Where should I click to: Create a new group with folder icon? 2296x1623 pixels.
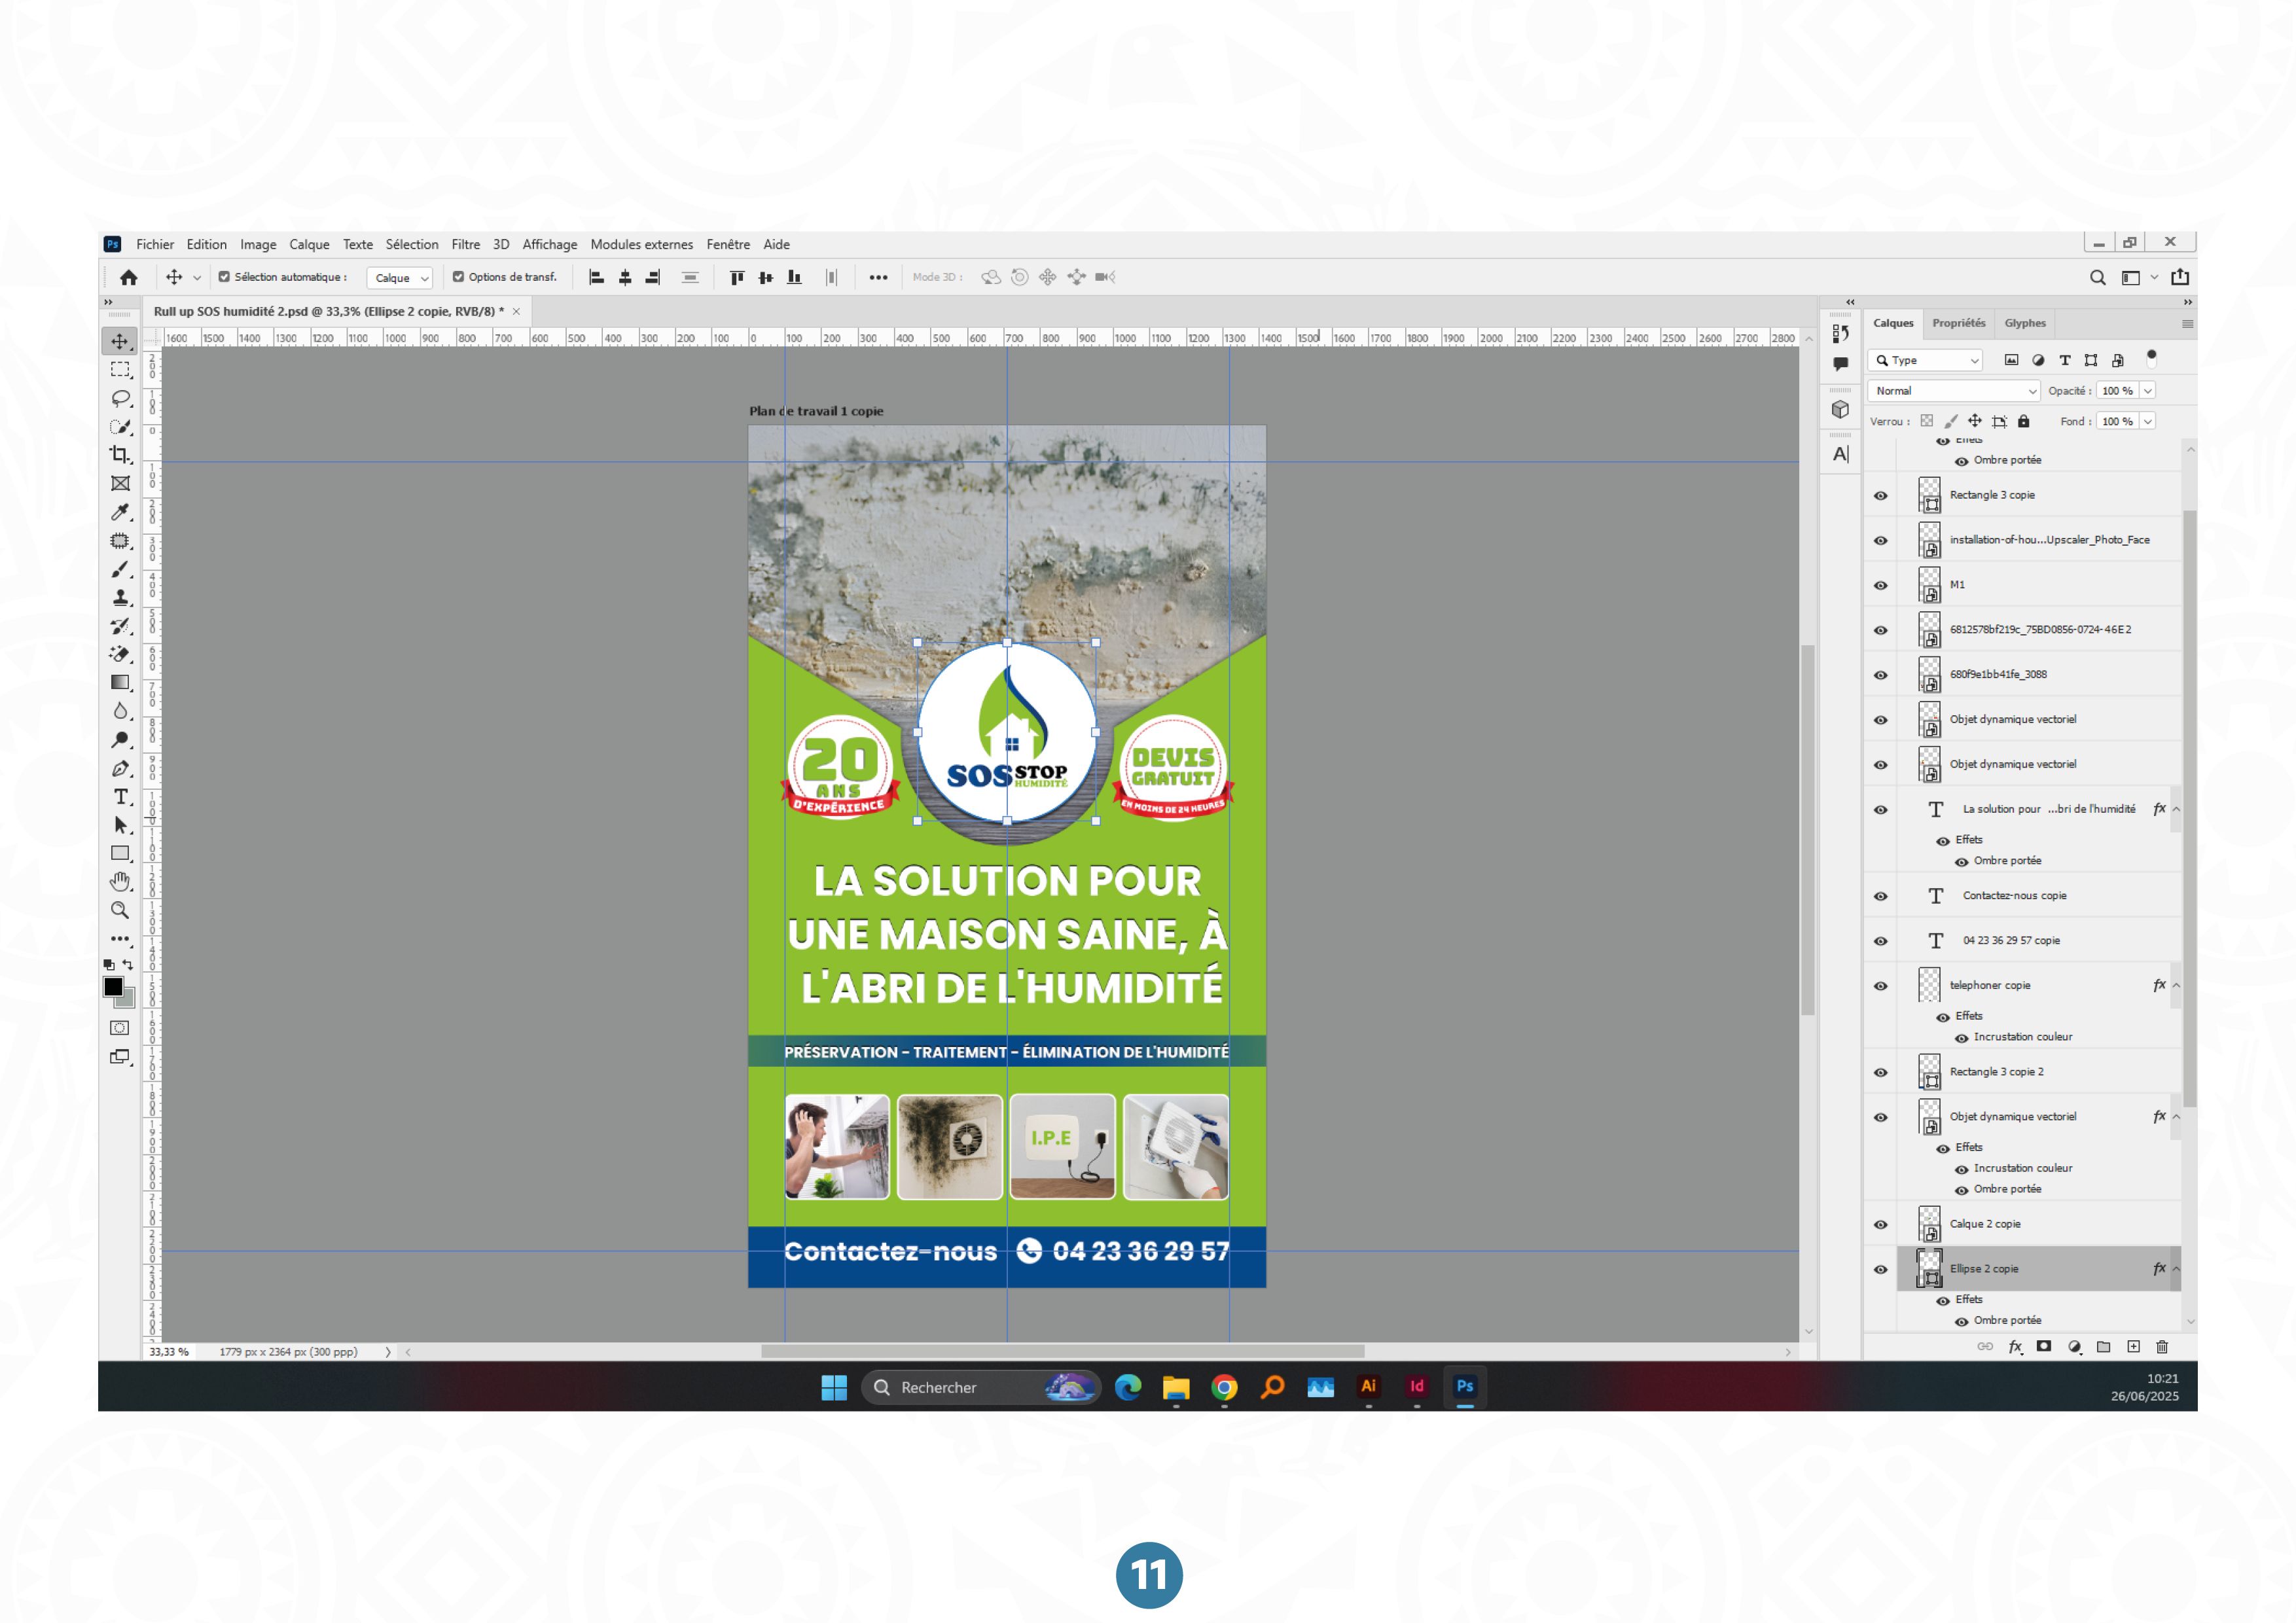click(2103, 1347)
